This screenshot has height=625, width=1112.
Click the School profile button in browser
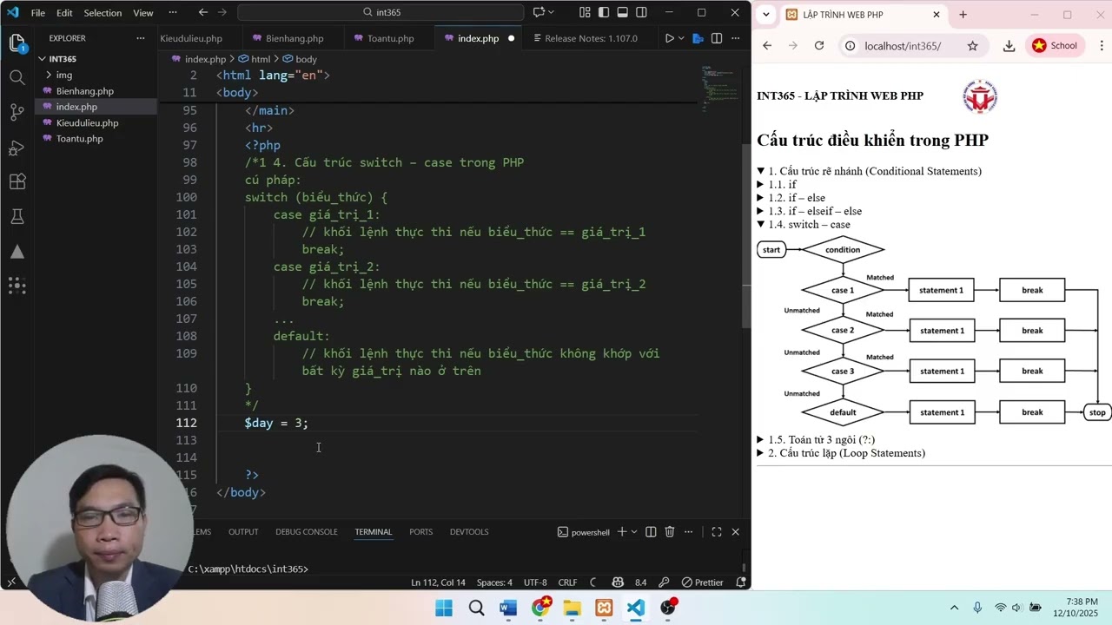pyautogui.click(x=1055, y=45)
